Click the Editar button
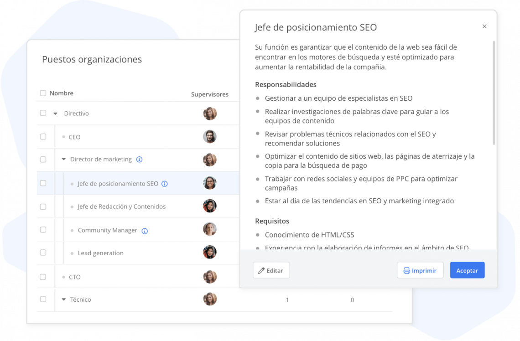Screen dimensions: 520x341 [271, 270]
